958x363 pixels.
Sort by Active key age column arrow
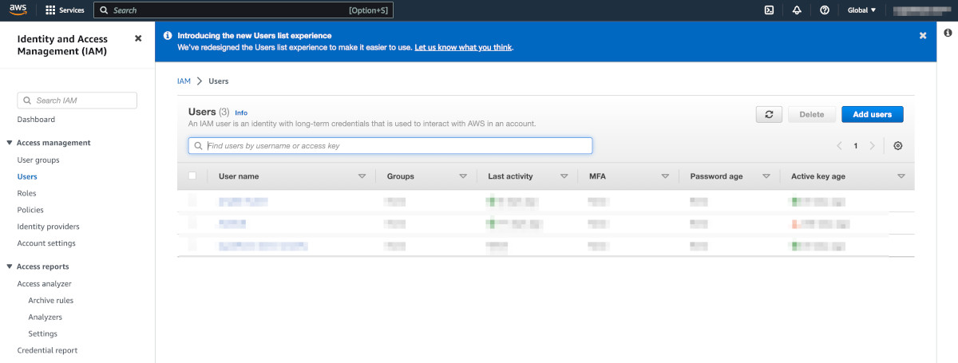901,176
